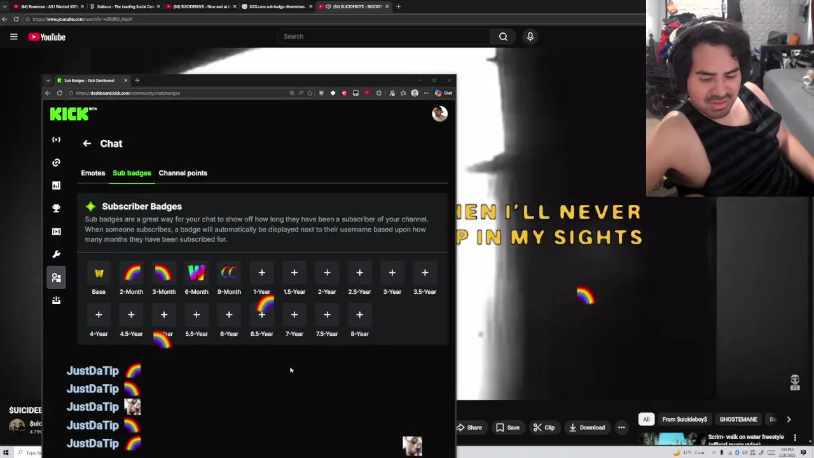Open a new tab in the YouTube browser window
The height and width of the screenshot is (458, 814).
pos(398,6)
